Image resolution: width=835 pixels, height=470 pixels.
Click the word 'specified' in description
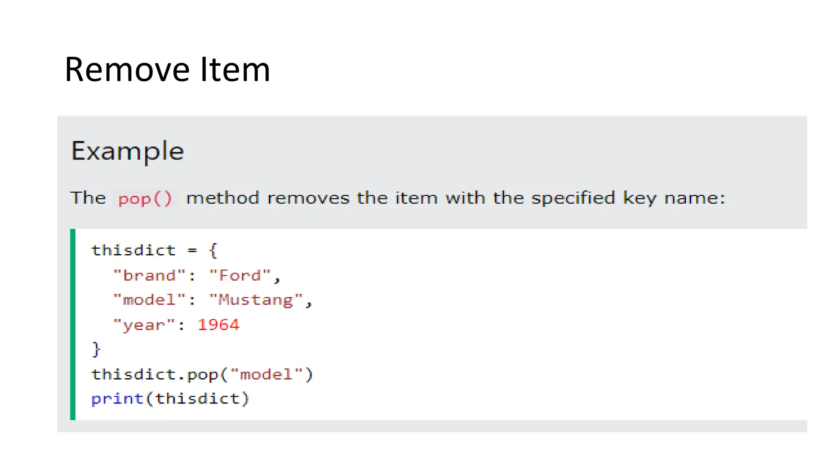coord(573,198)
